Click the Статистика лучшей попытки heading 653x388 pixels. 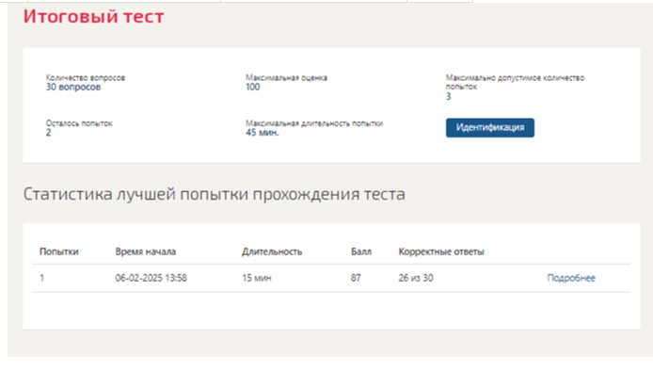point(214,194)
